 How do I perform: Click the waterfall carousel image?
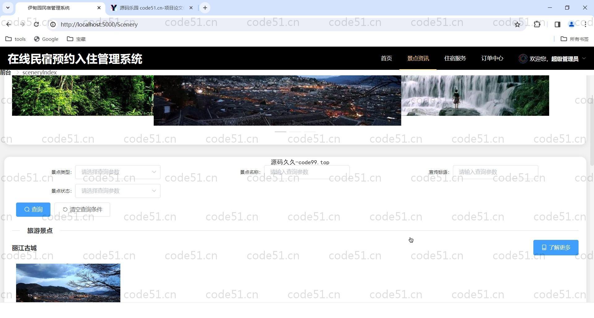tap(475, 95)
